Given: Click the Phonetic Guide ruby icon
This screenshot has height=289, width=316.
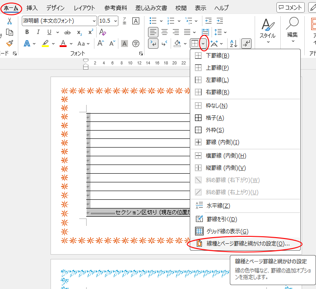Looking at the screenshot, I should 124,21.
